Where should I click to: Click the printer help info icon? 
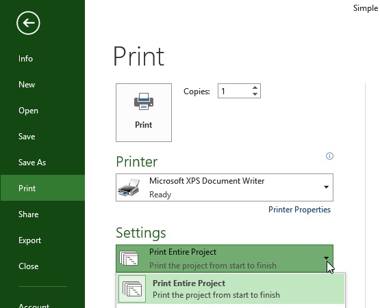click(329, 156)
